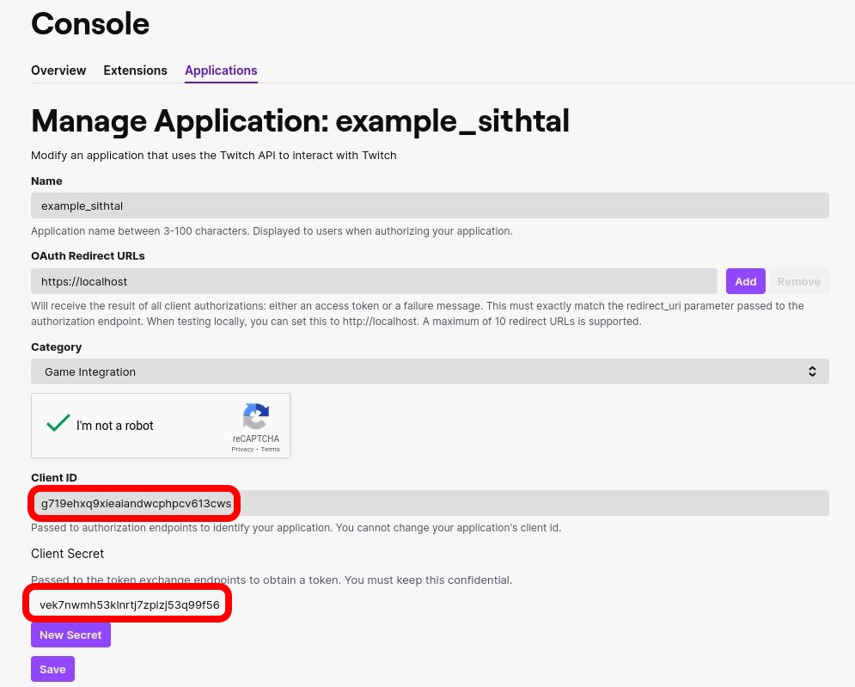Click the OAuth Redirect URLs label
The image size is (855, 687).
pos(88,256)
